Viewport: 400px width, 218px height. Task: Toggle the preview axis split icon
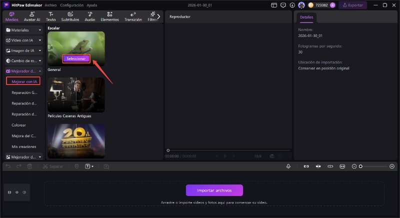[x=330, y=166]
